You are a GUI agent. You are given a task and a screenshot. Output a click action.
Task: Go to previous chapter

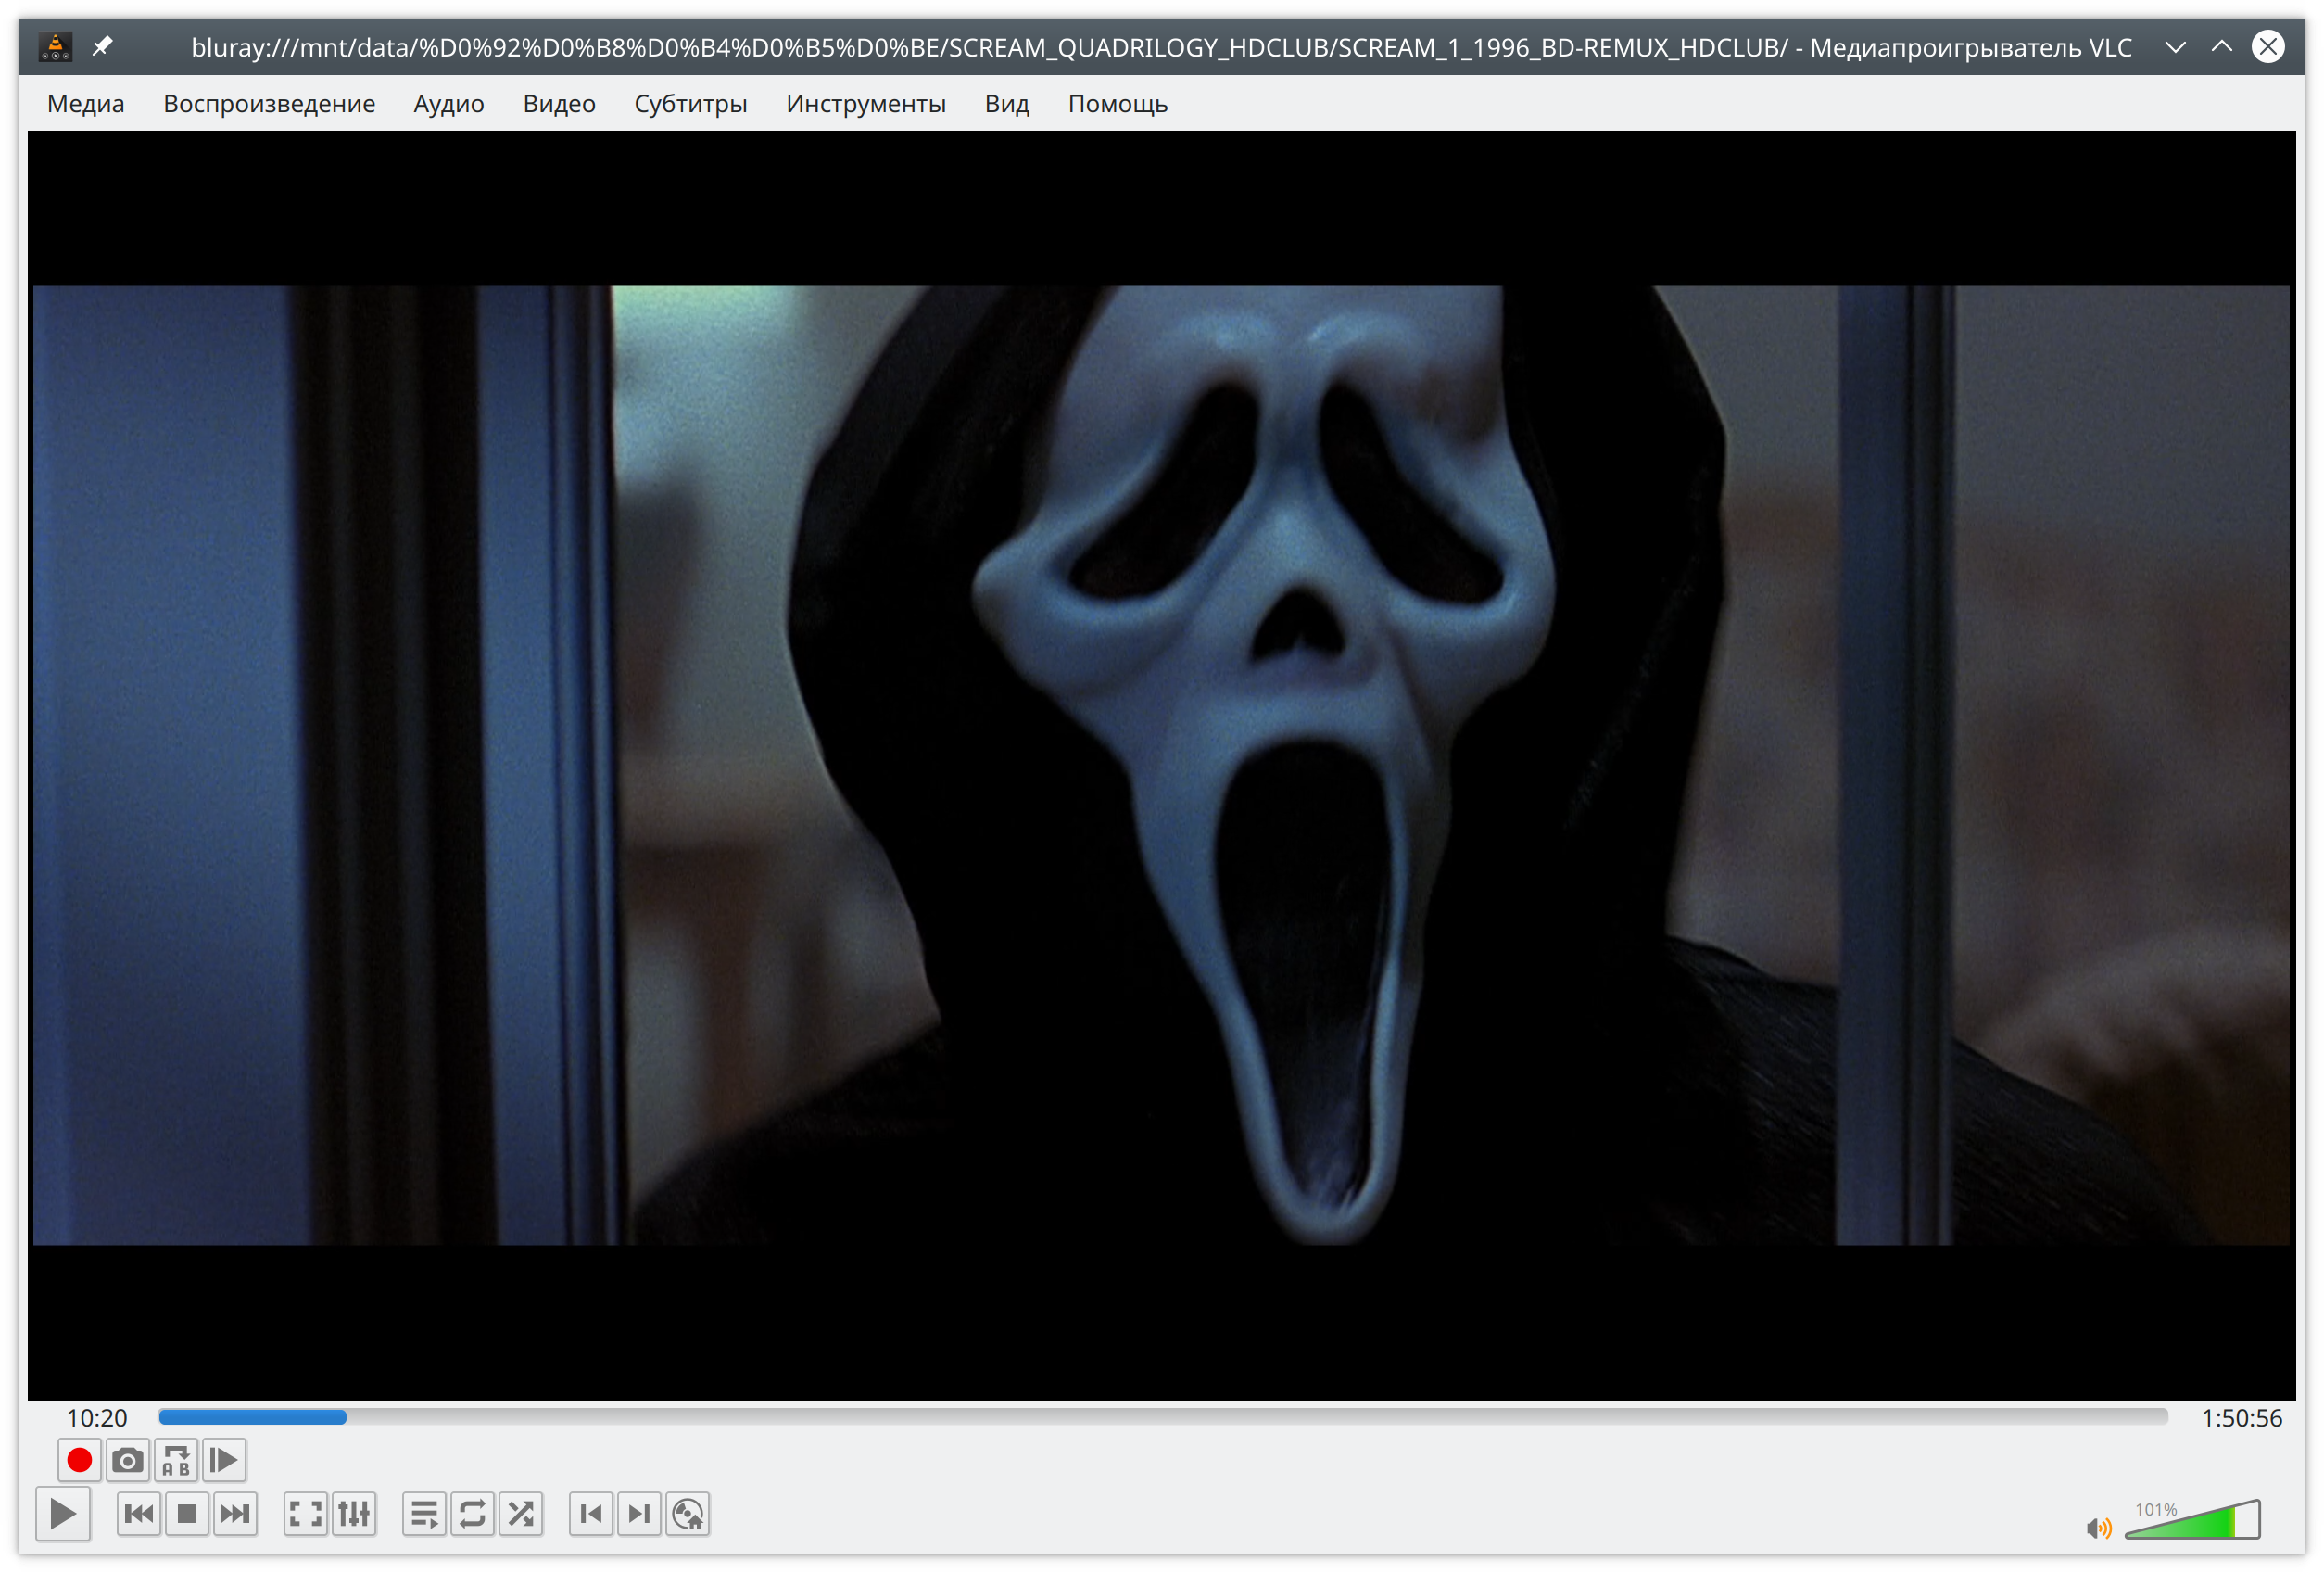pyautogui.click(x=591, y=1513)
